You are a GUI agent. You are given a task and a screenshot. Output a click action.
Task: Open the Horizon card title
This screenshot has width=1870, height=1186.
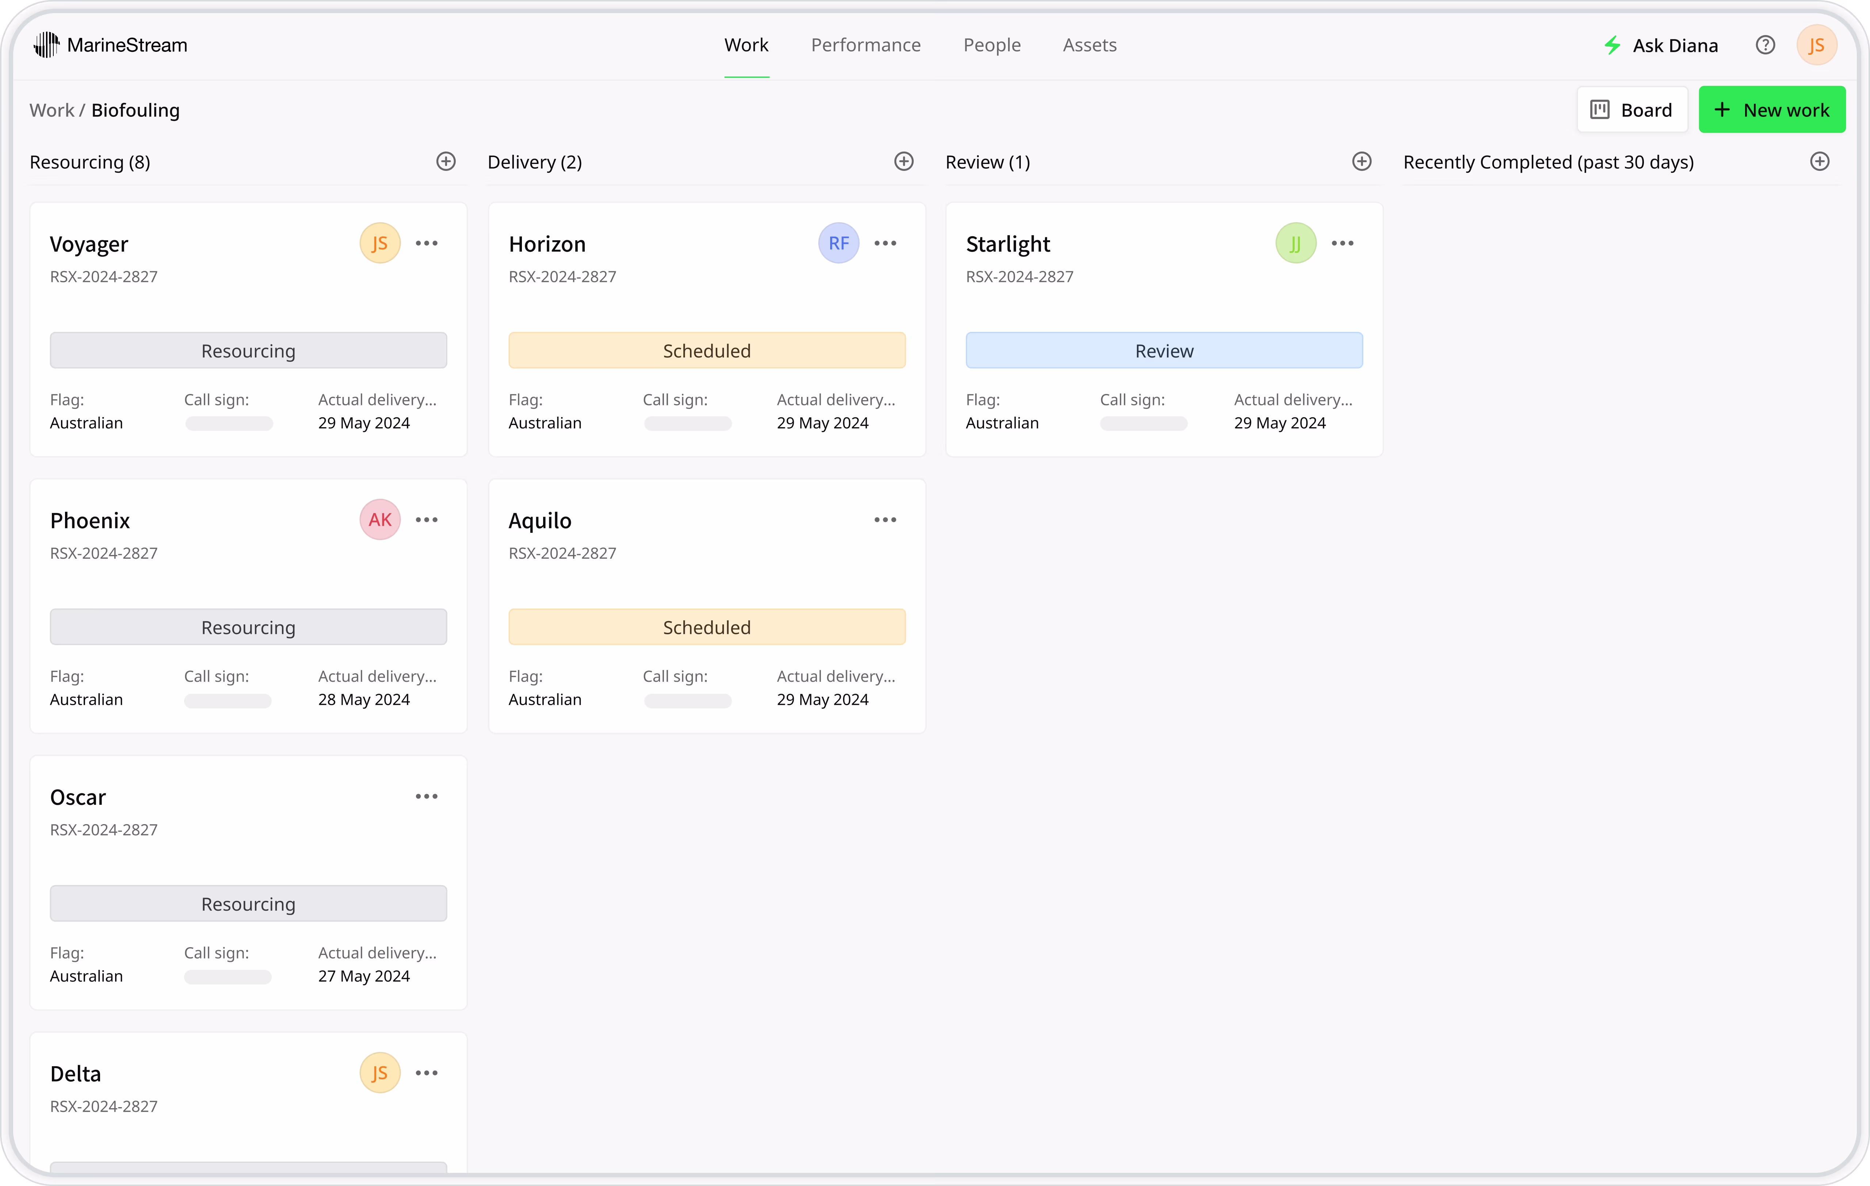(547, 245)
